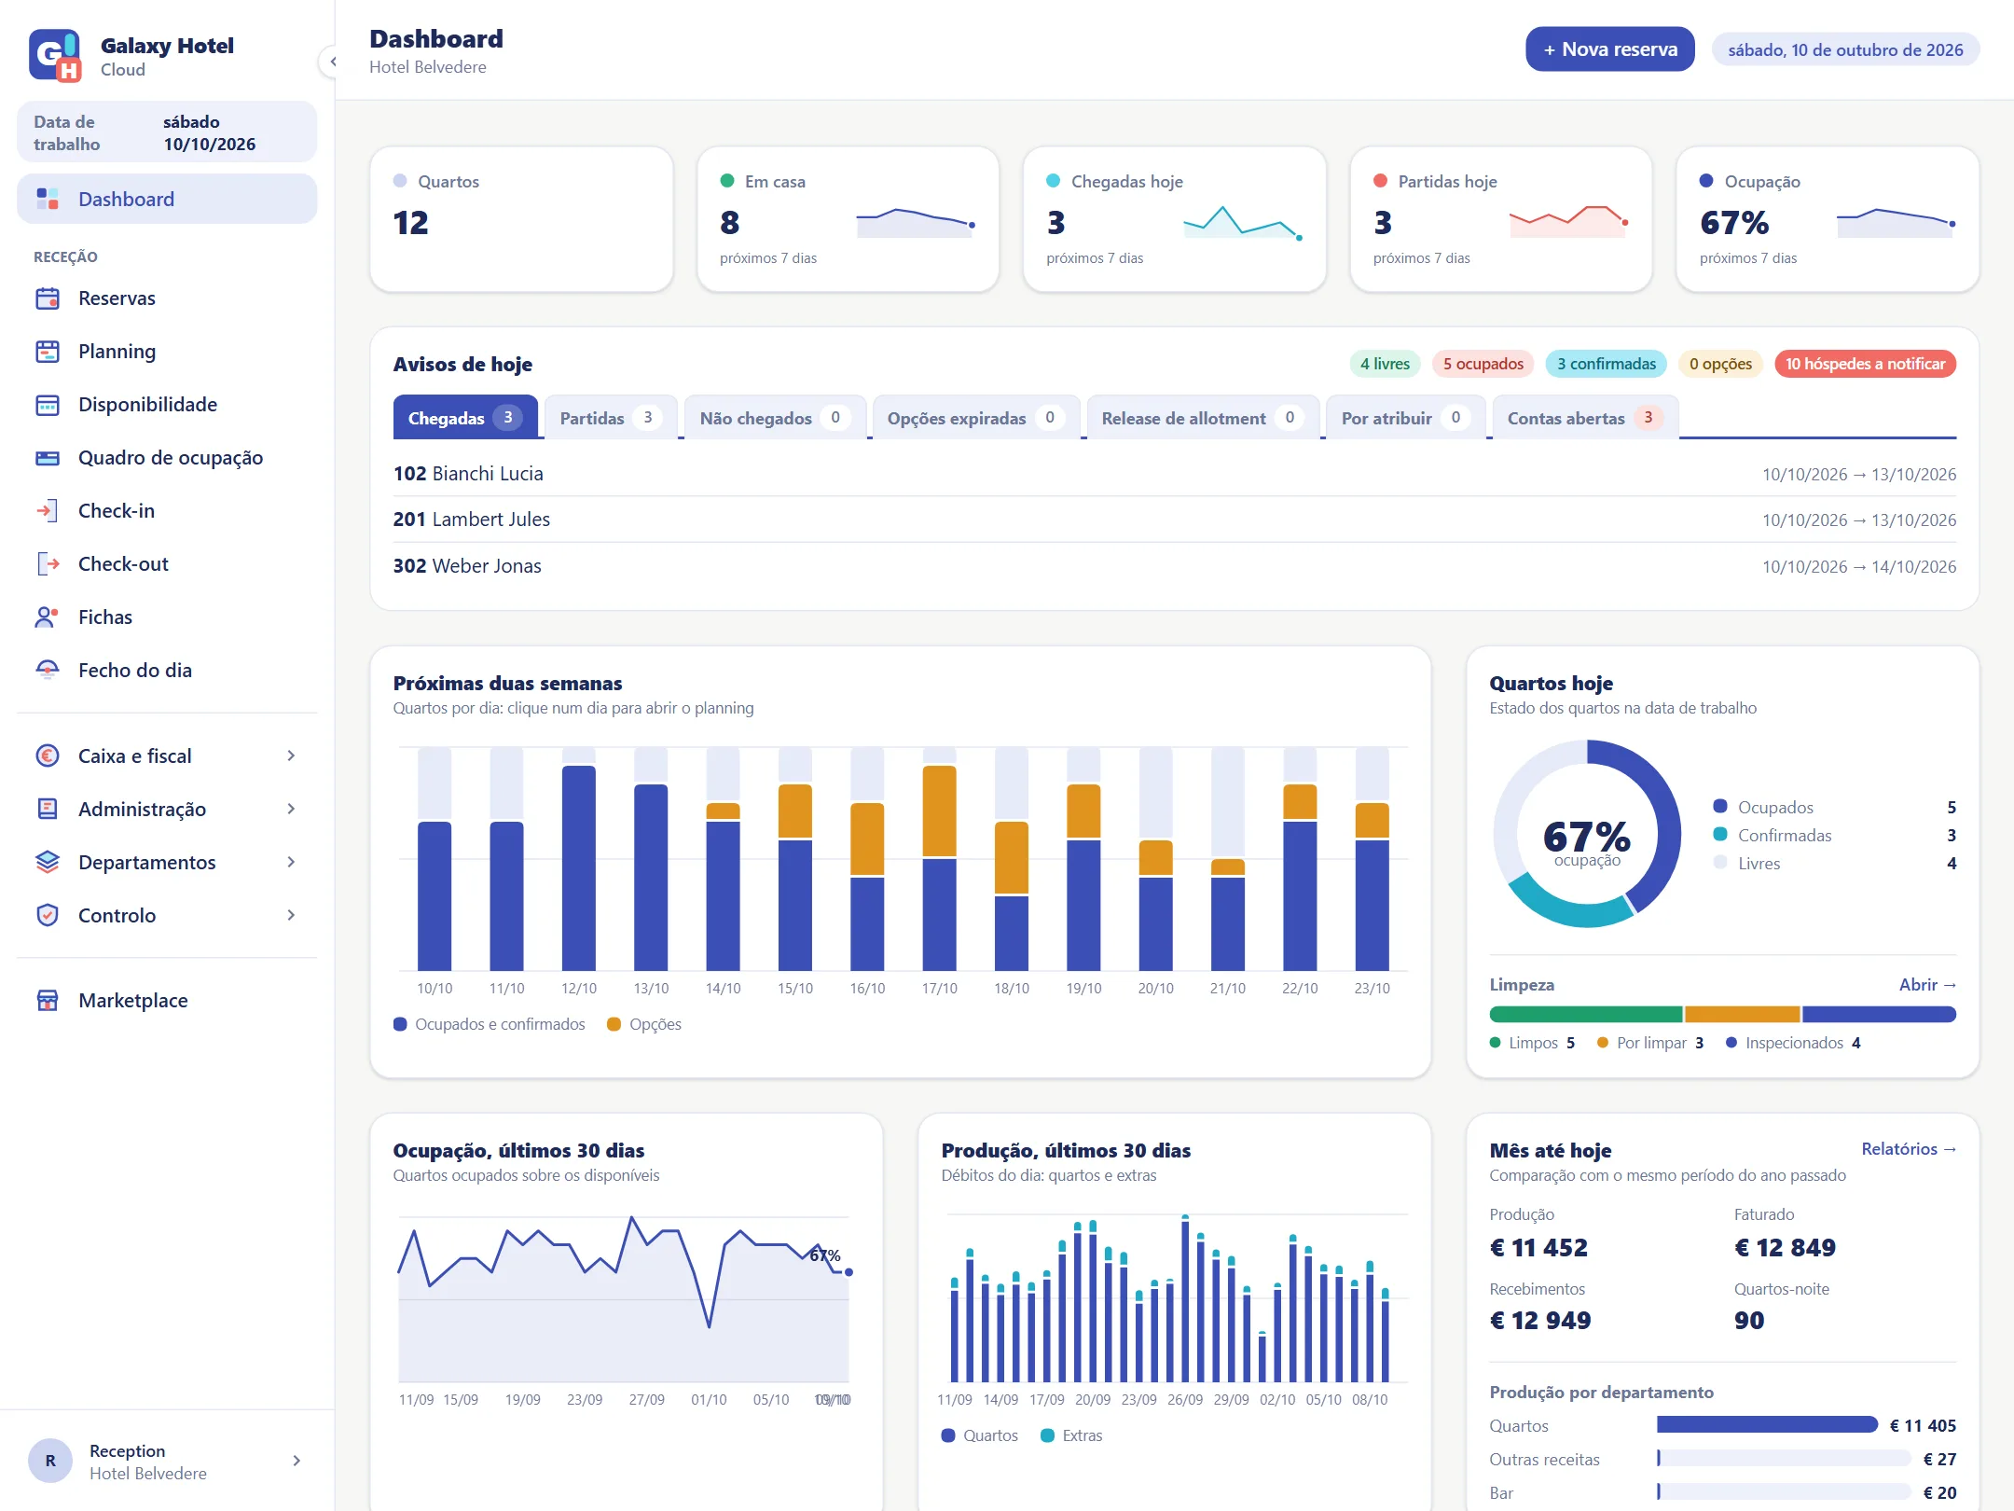Open the Relatórios link
The width and height of the screenshot is (2014, 1511).
(x=1909, y=1149)
